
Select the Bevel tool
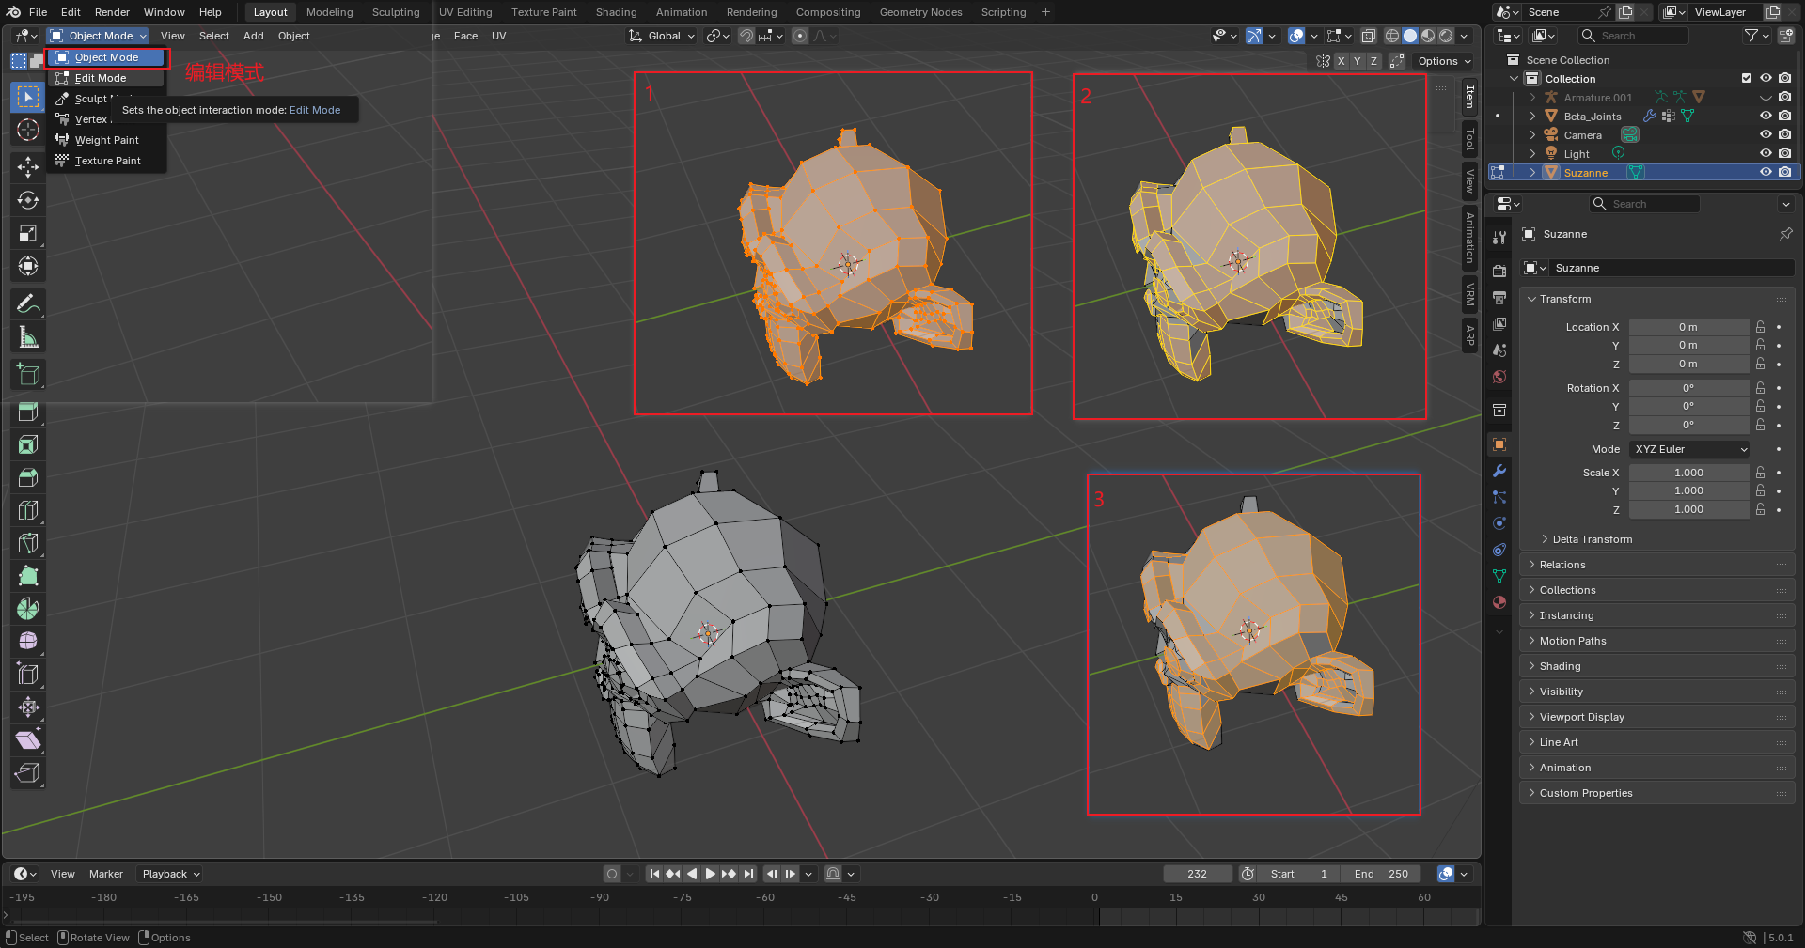[x=28, y=478]
